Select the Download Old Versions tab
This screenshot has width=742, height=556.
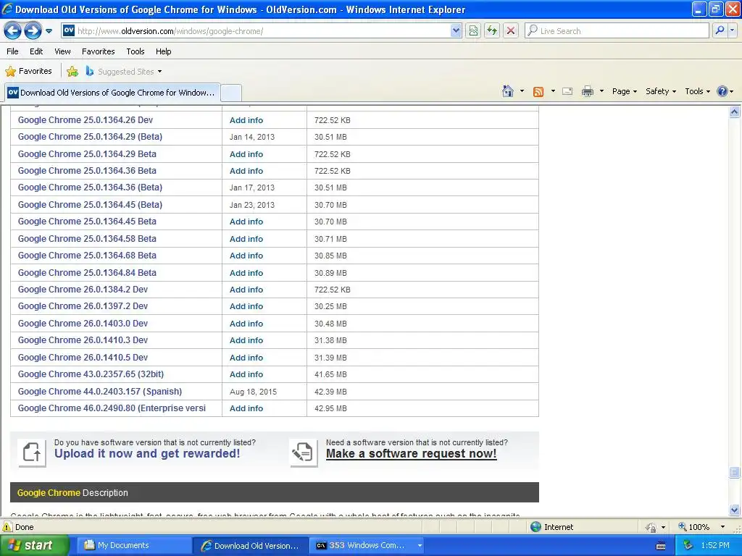pyautogui.click(x=112, y=93)
